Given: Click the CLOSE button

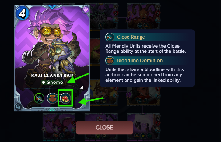Looking at the screenshot, I should [104, 128].
